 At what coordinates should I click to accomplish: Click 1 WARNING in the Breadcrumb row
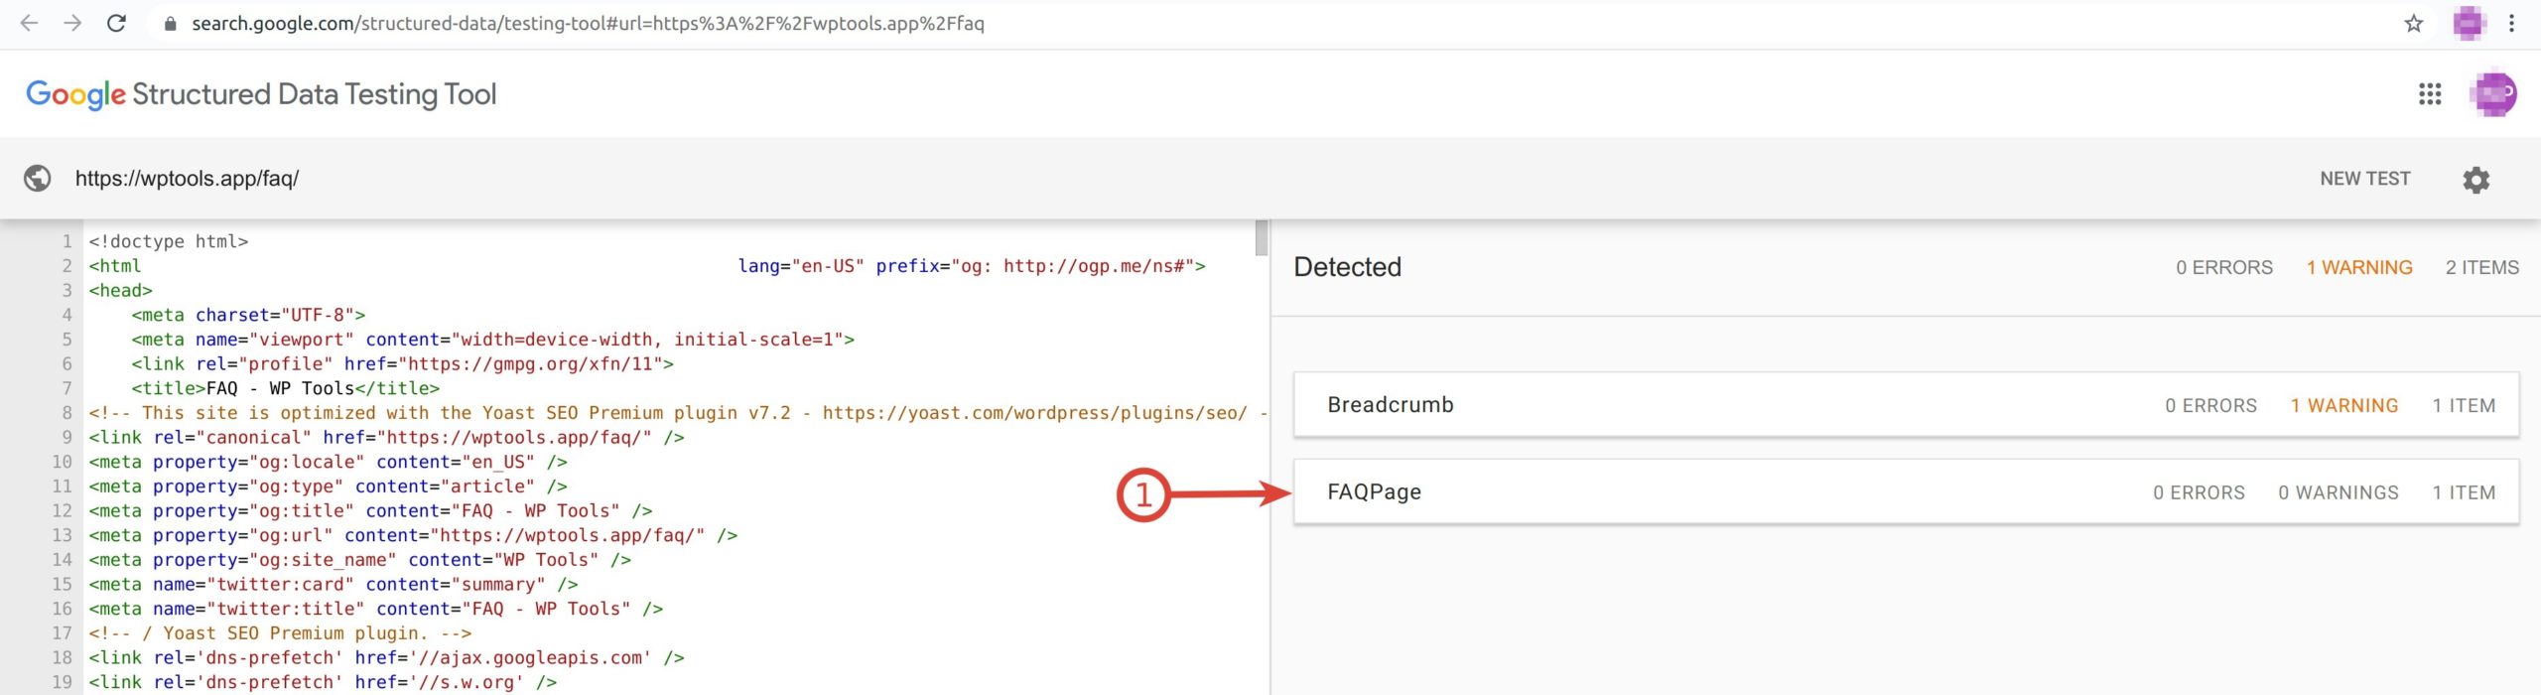tap(2344, 406)
